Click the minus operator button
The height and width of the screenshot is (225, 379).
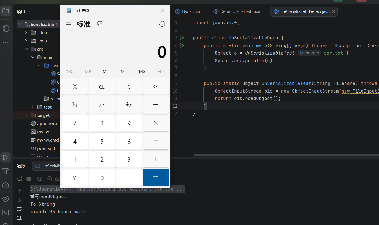point(156,141)
